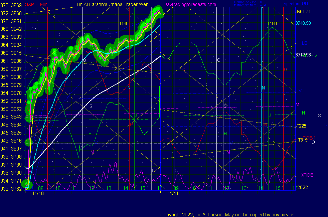Click the 3969 top price axis value
This screenshot has height=217, width=328.
pos(16,5)
